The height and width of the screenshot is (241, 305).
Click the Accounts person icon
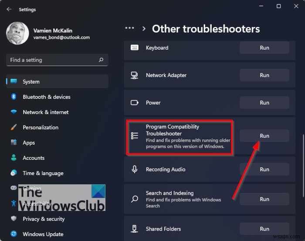[x=14, y=158]
